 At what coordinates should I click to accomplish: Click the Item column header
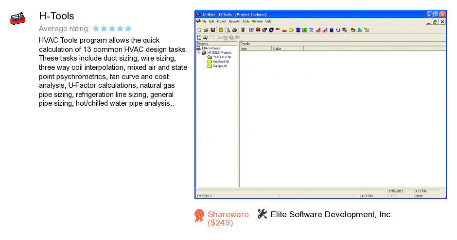(x=256, y=48)
